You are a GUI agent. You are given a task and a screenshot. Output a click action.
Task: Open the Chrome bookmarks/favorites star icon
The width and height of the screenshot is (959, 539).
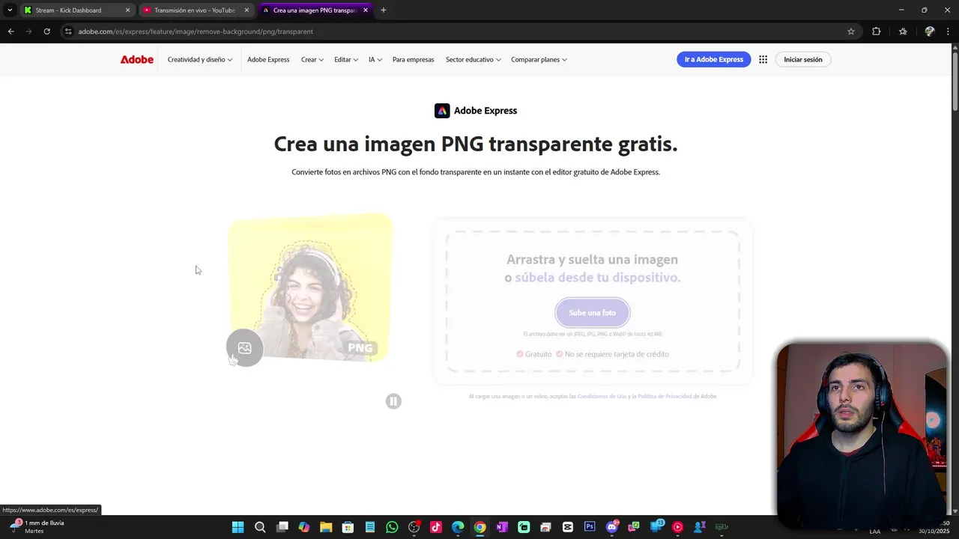coord(903,31)
